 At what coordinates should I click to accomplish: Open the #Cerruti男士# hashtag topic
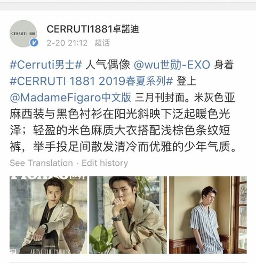(46, 65)
